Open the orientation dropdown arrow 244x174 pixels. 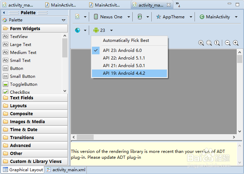148,17
